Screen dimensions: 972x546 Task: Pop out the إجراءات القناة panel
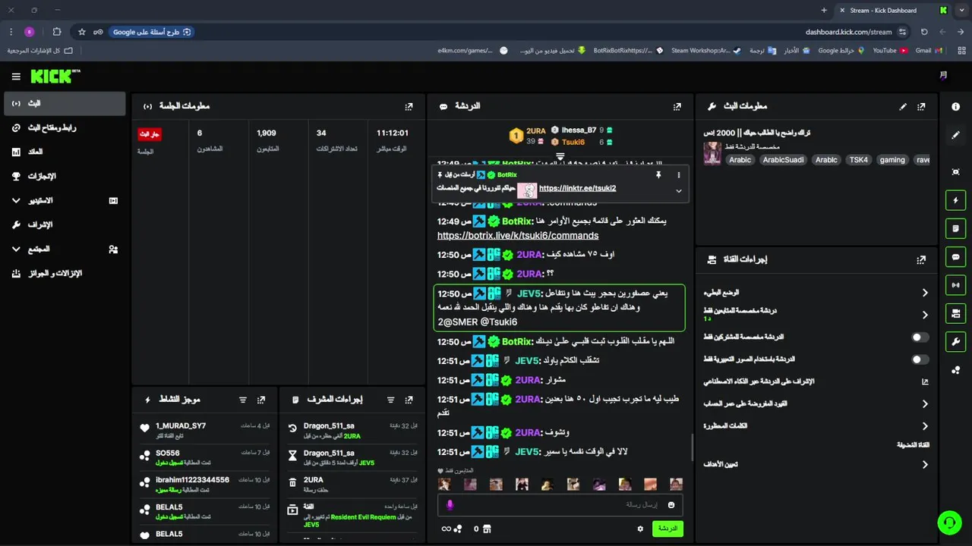pos(921,259)
